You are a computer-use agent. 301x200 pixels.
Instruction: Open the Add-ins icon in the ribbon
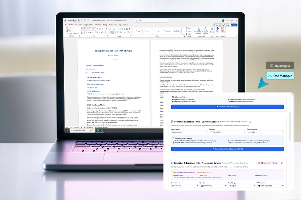click(222, 30)
